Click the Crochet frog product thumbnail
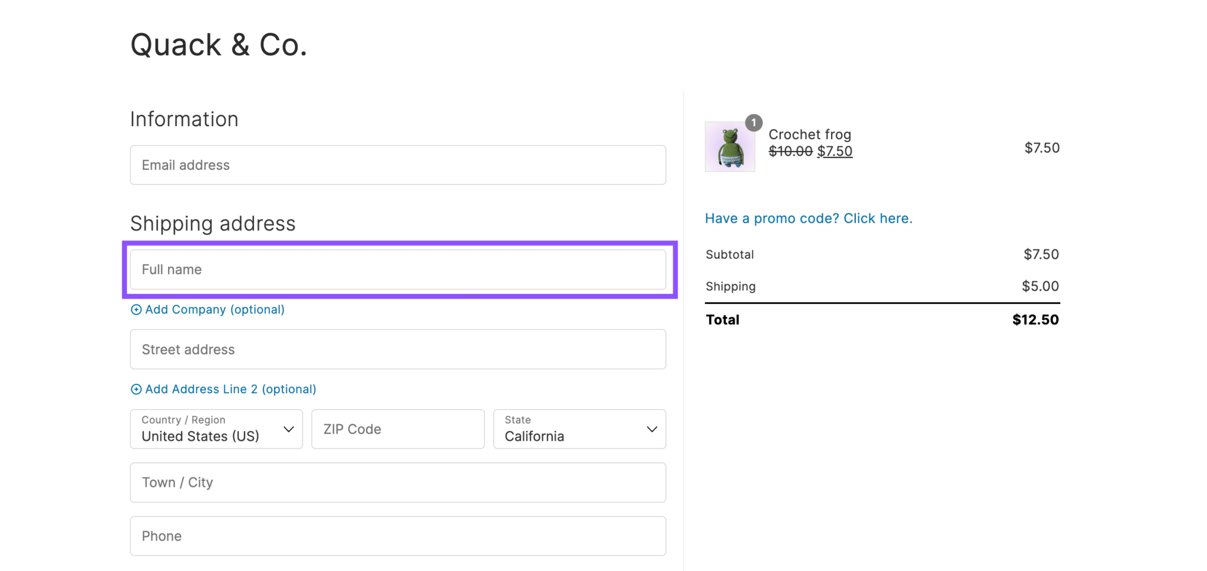The width and height of the screenshot is (1207, 571). [x=730, y=147]
